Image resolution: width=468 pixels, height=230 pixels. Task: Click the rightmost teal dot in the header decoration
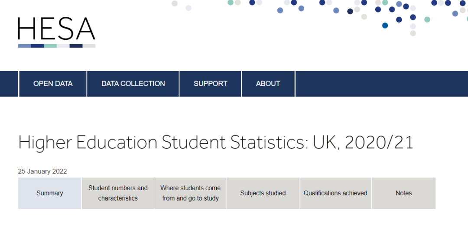point(427,19)
